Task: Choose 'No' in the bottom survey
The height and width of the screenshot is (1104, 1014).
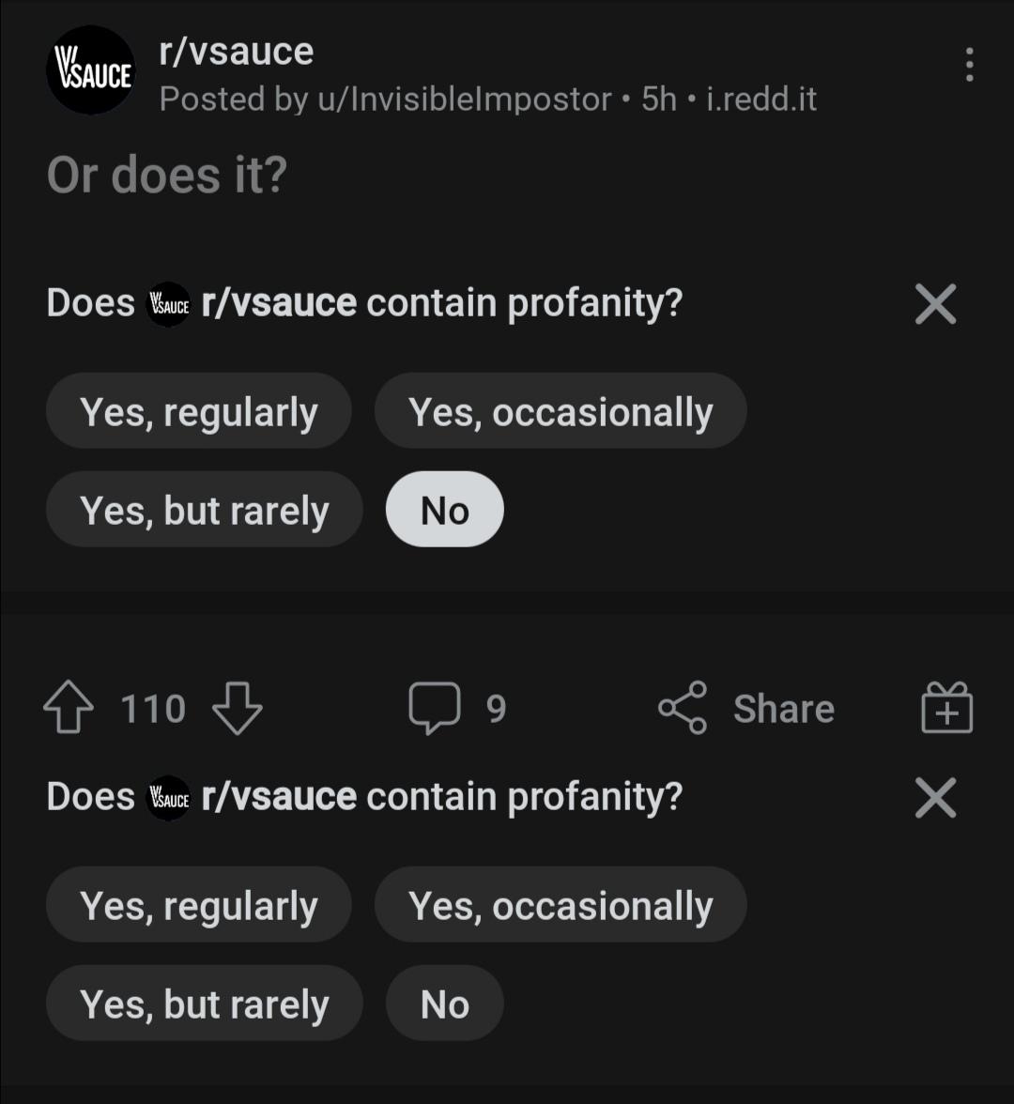Action: point(444,1003)
